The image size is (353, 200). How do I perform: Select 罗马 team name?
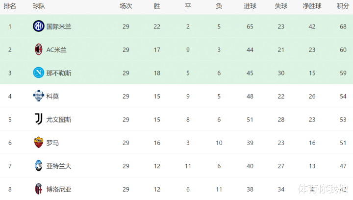point(52,143)
